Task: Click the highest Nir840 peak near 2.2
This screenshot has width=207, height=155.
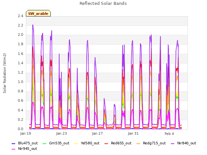Action: tap(33, 25)
